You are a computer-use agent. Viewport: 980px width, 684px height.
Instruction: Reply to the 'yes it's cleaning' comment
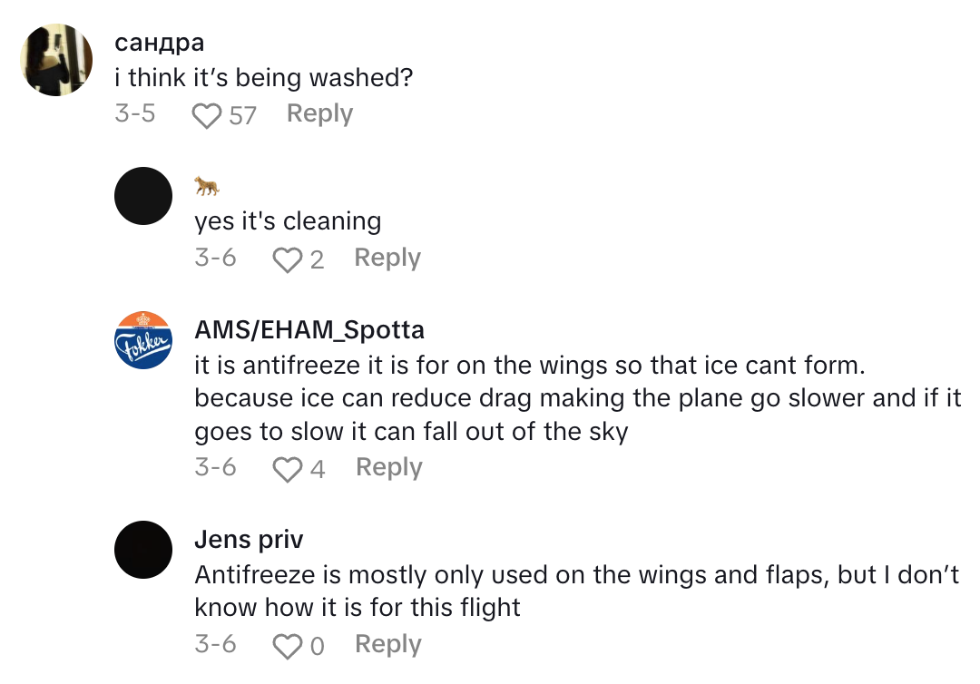(x=386, y=258)
